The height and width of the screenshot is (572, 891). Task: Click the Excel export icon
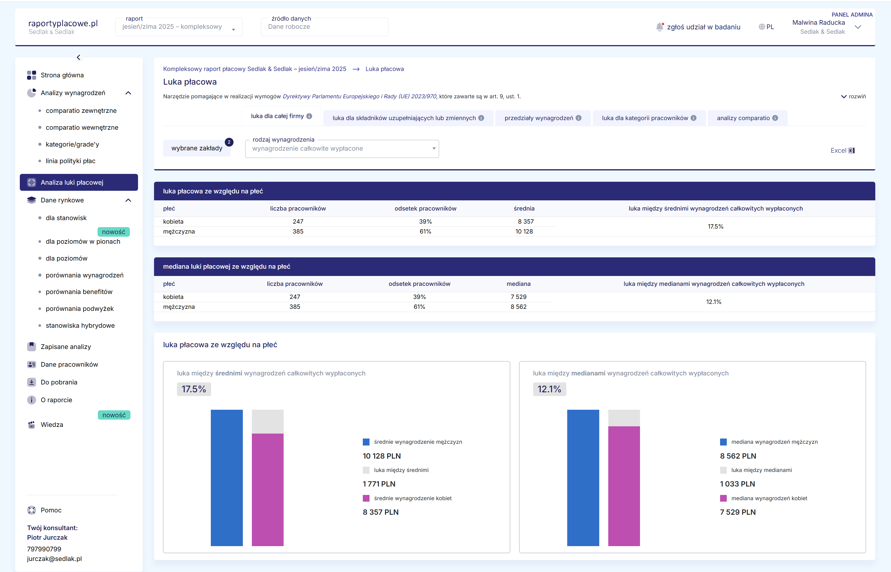[851, 150]
